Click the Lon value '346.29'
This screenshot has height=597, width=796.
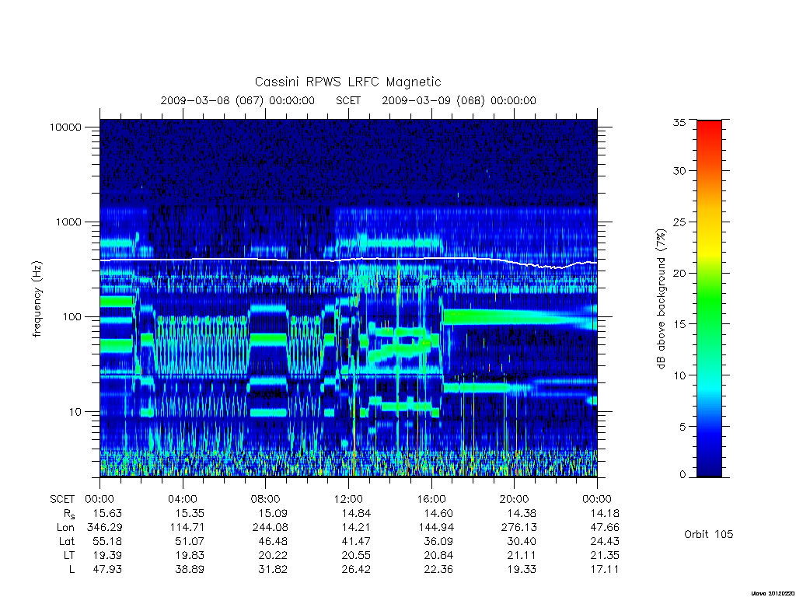coord(105,528)
